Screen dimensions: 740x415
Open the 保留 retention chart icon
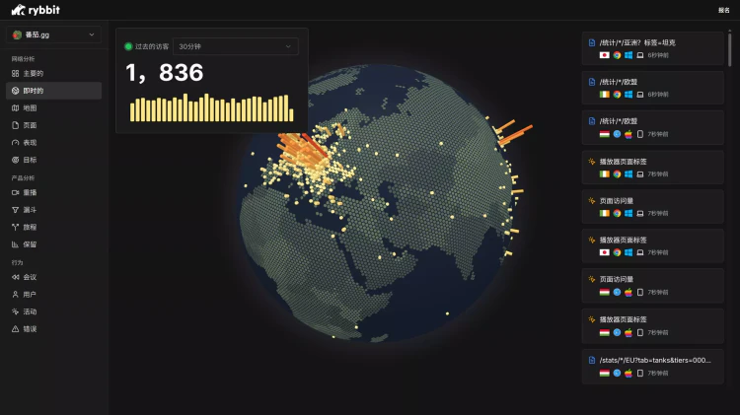[x=15, y=243]
